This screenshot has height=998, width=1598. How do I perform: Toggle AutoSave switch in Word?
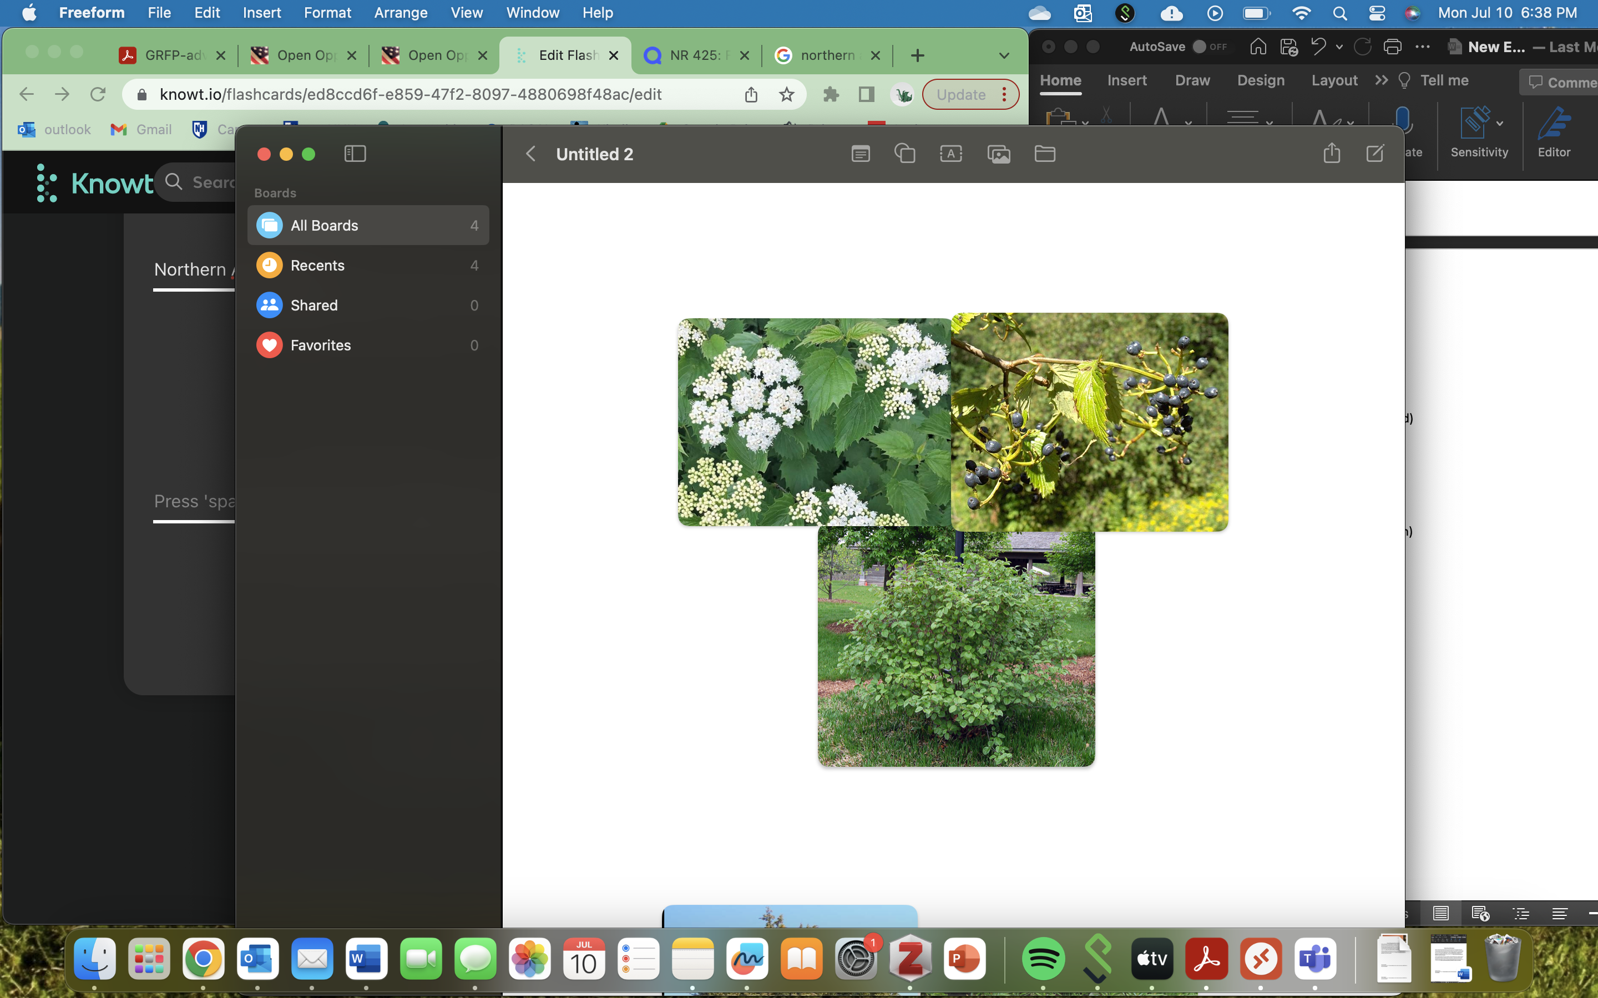(x=1209, y=47)
